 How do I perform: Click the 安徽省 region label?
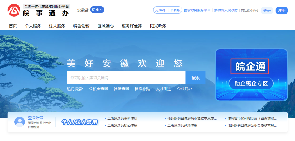83,10
